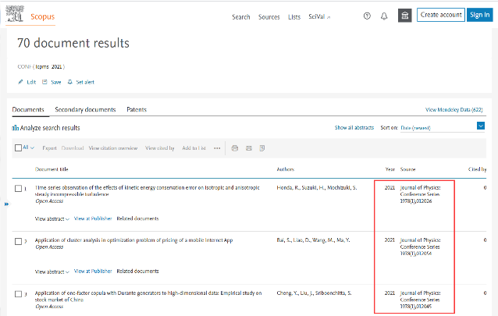Click the print icon in results toolbar
Image resolution: width=498 pixels, height=316 pixels.
click(234, 147)
